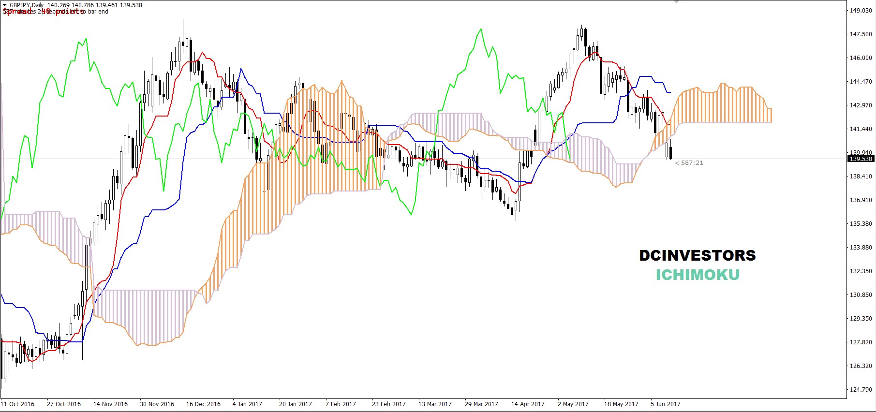Screen dimensions: 876x412
Task: Click the green ICHIMOKU label
Action: [x=697, y=275]
